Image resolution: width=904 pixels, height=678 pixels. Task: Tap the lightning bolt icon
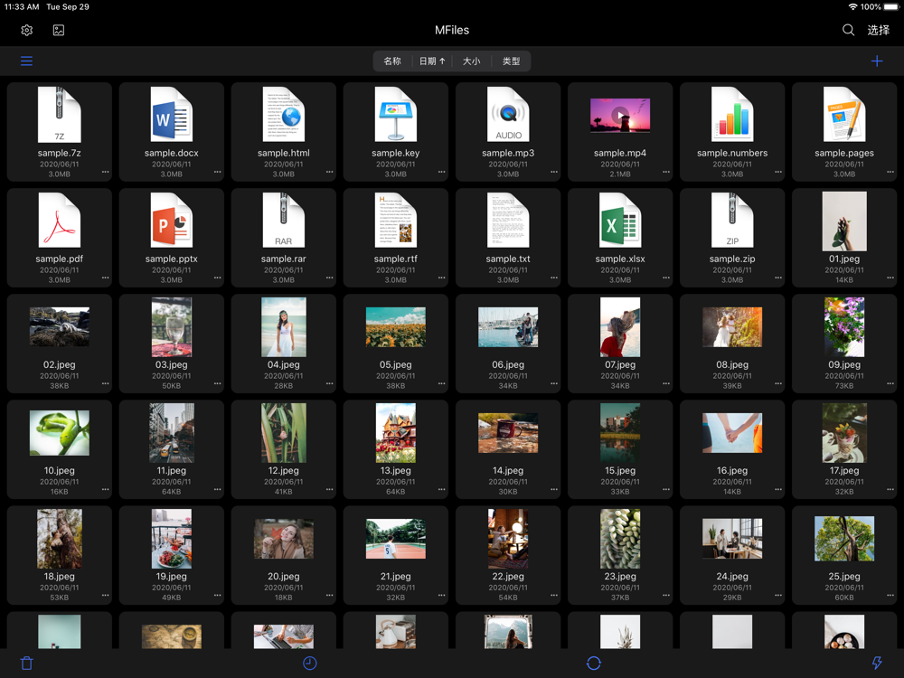(877, 663)
